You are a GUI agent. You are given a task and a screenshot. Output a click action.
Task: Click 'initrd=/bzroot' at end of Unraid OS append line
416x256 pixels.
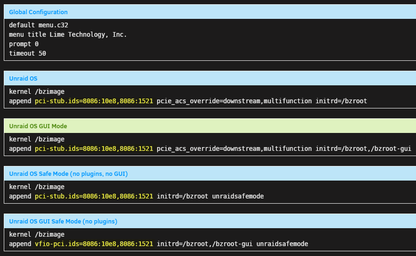pyautogui.click(x=341, y=101)
